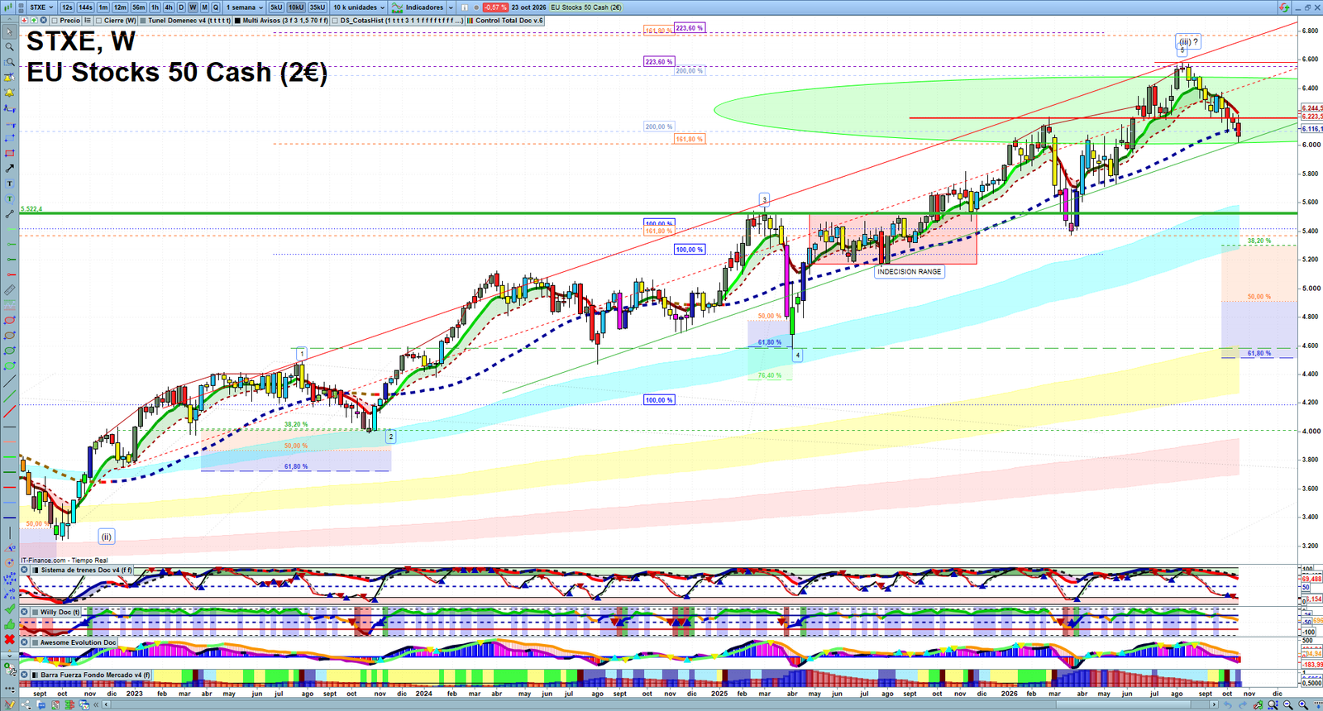Toggle the DS_CotasHist indicator checkbox
Viewport: 1323px width, 711px height.
pos(335,21)
